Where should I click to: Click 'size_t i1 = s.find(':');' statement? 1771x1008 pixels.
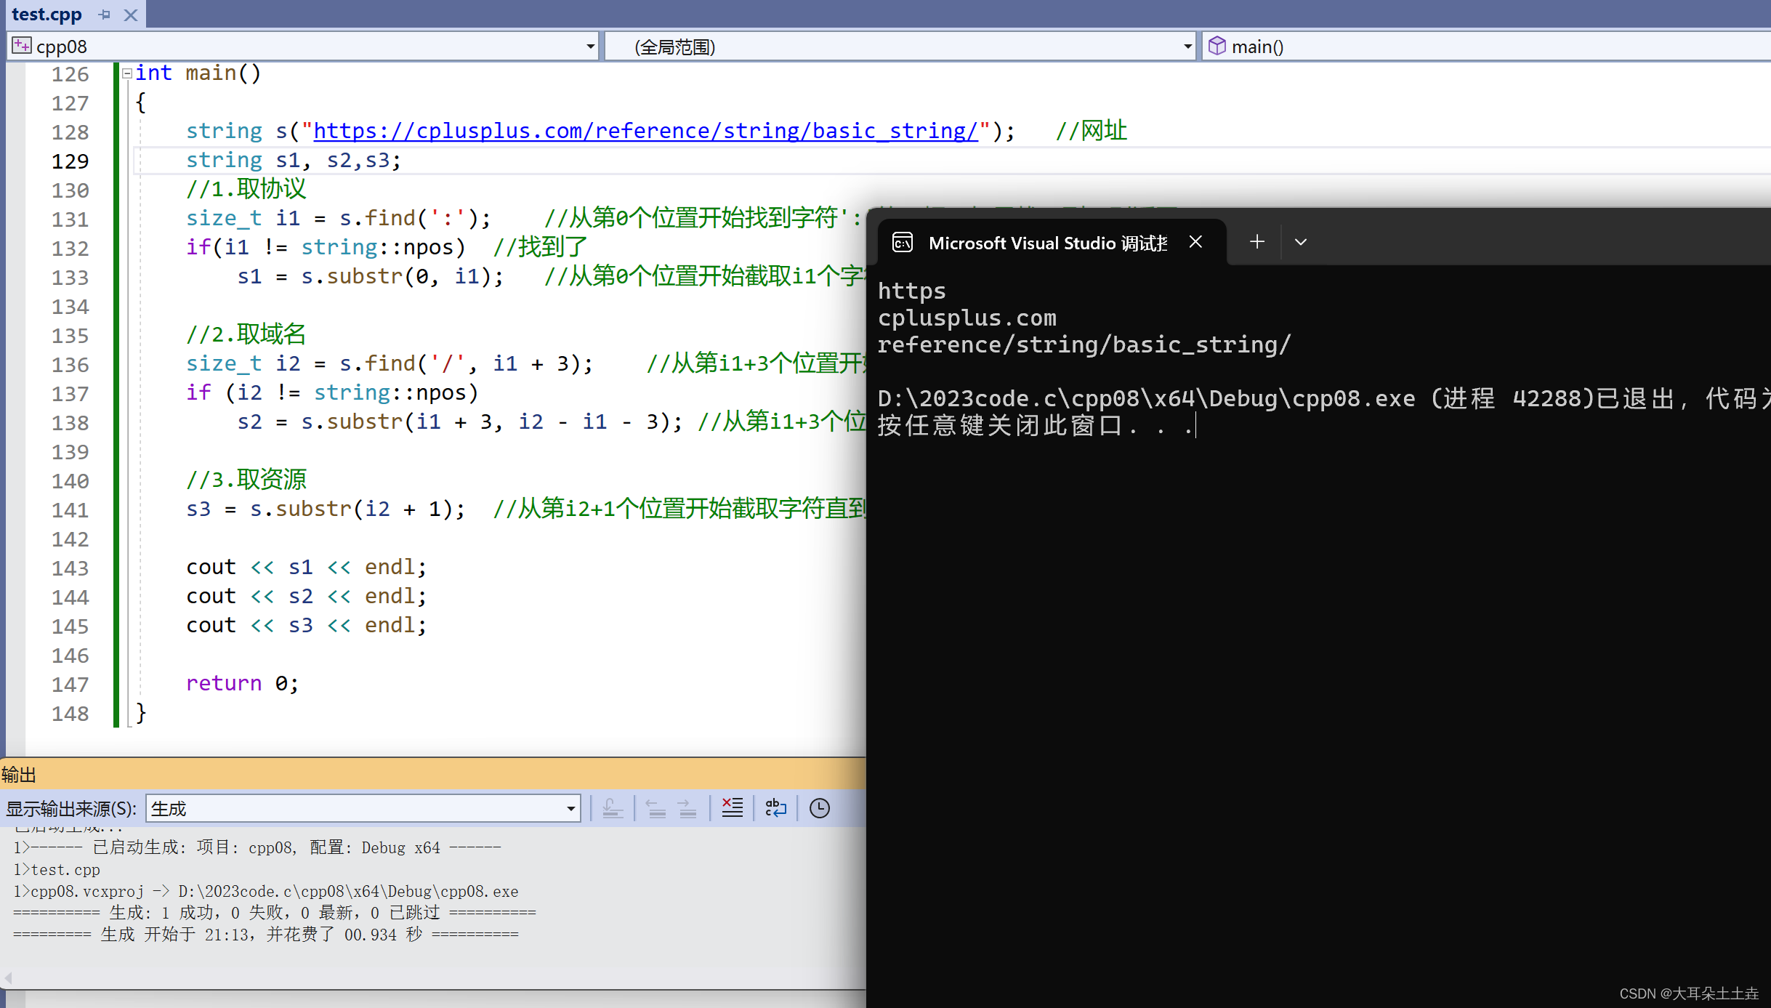(x=339, y=218)
